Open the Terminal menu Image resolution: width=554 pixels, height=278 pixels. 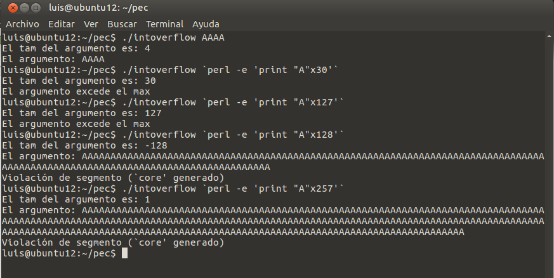pyautogui.click(x=164, y=24)
